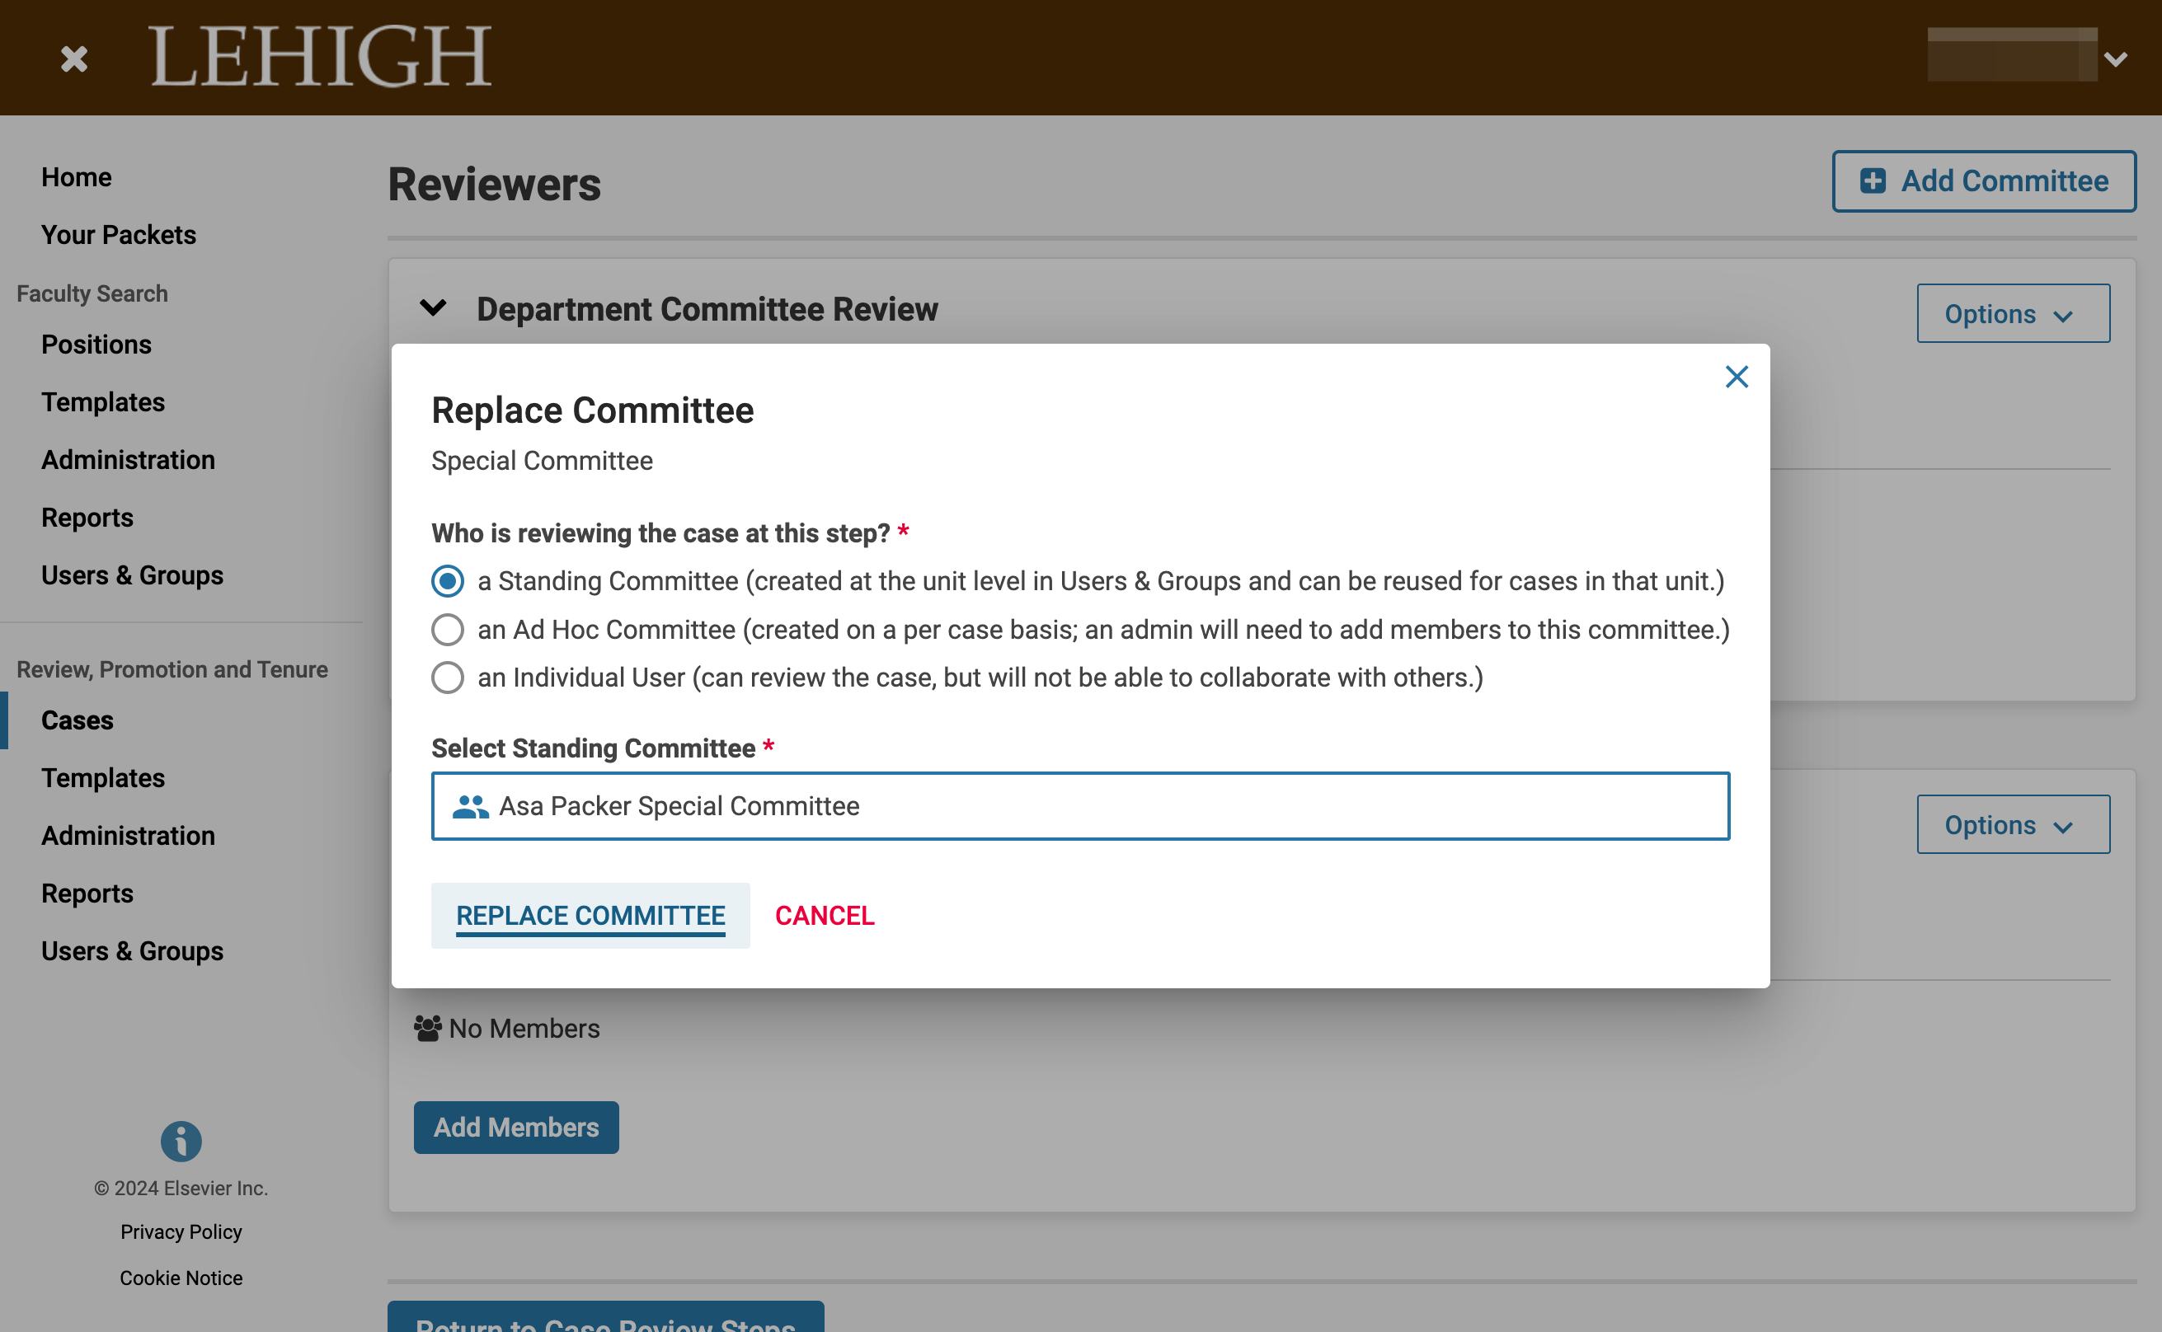Open Administration under Faculty Search

pos(129,460)
